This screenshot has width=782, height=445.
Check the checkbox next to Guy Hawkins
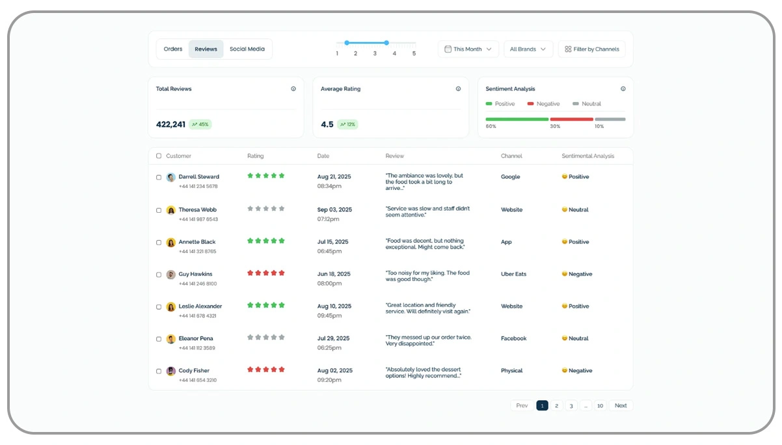pos(159,275)
